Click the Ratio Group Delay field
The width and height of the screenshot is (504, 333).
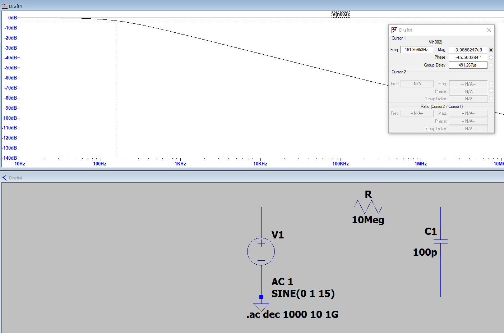[x=468, y=129]
